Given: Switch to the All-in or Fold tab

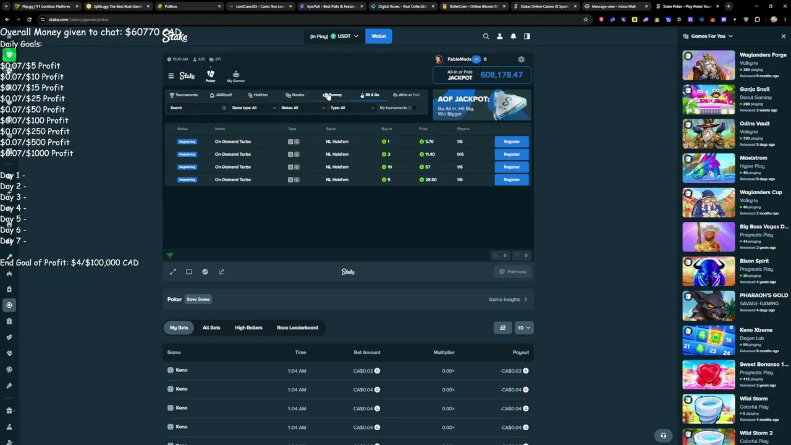Looking at the screenshot, I should (406, 95).
